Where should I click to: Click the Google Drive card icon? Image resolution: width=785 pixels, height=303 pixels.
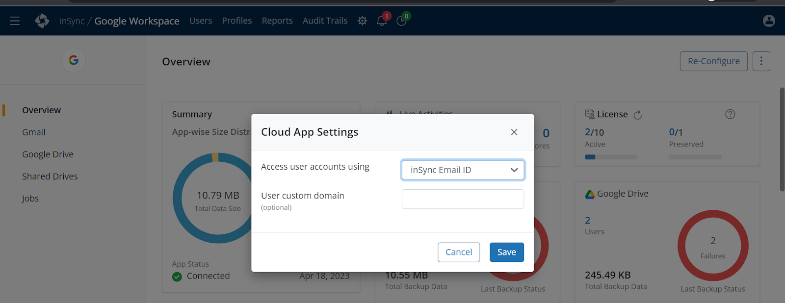pyautogui.click(x=590, y=194)
